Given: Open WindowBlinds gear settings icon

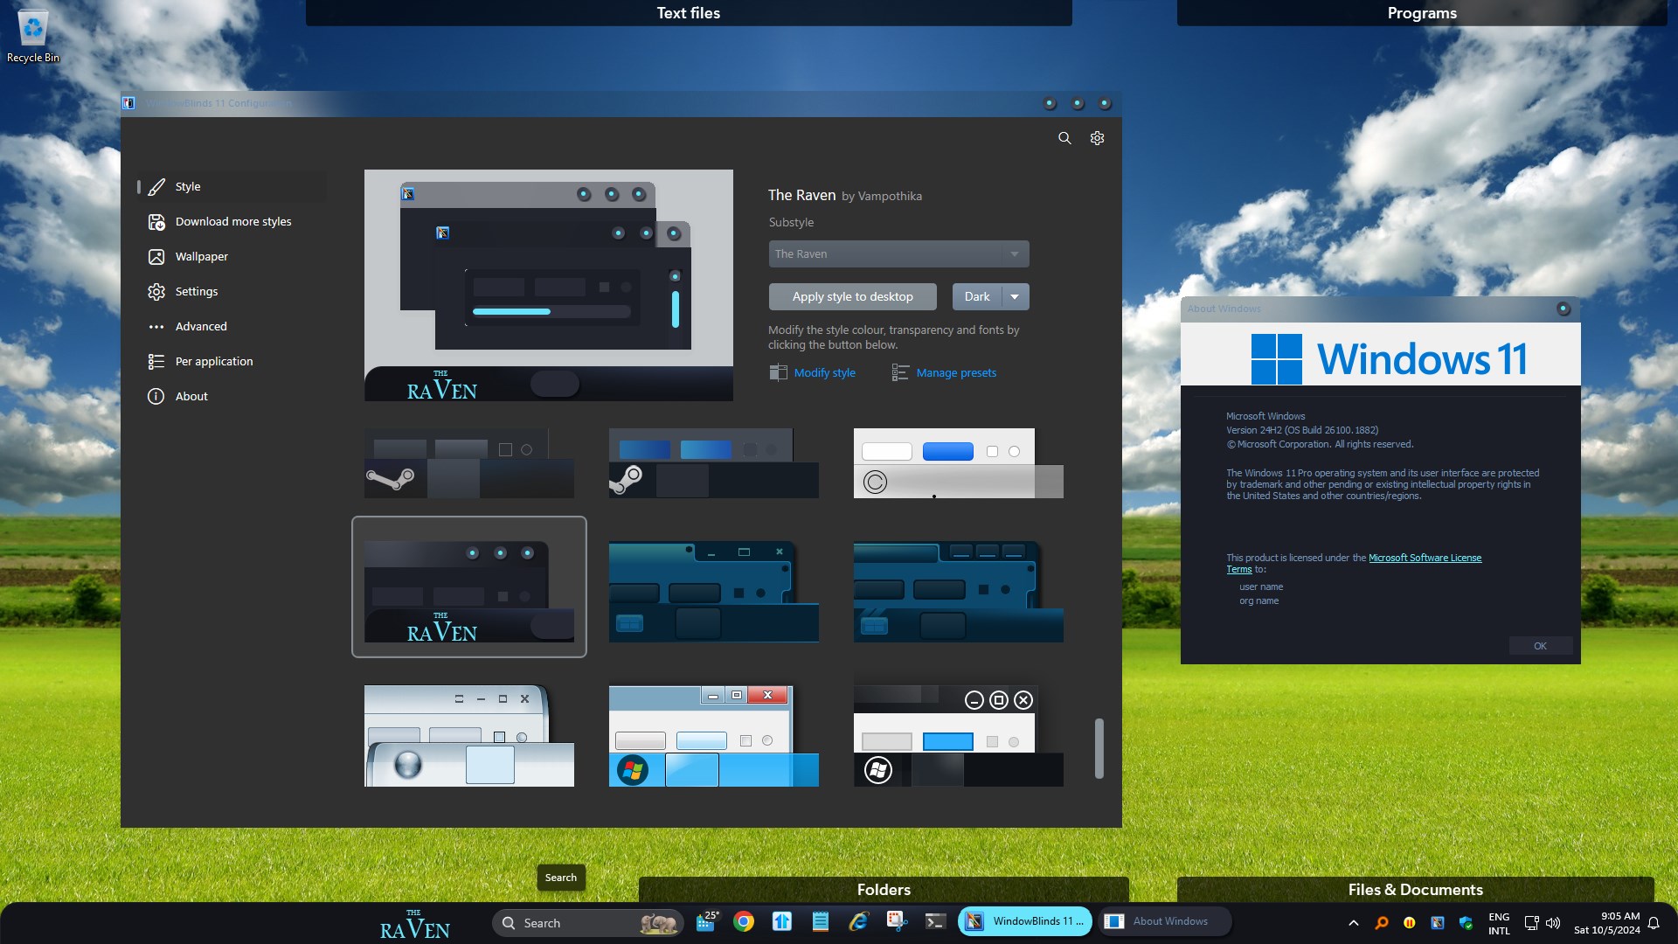Looking at the screenshot, I should [x=1097, y=138].
